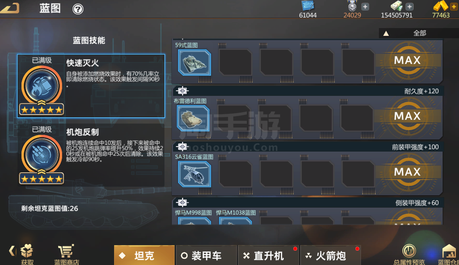The width and height of the screenshot is (459, 265).
Task: Switch to the 装甲车 tab
Action: tap(206, 255)
